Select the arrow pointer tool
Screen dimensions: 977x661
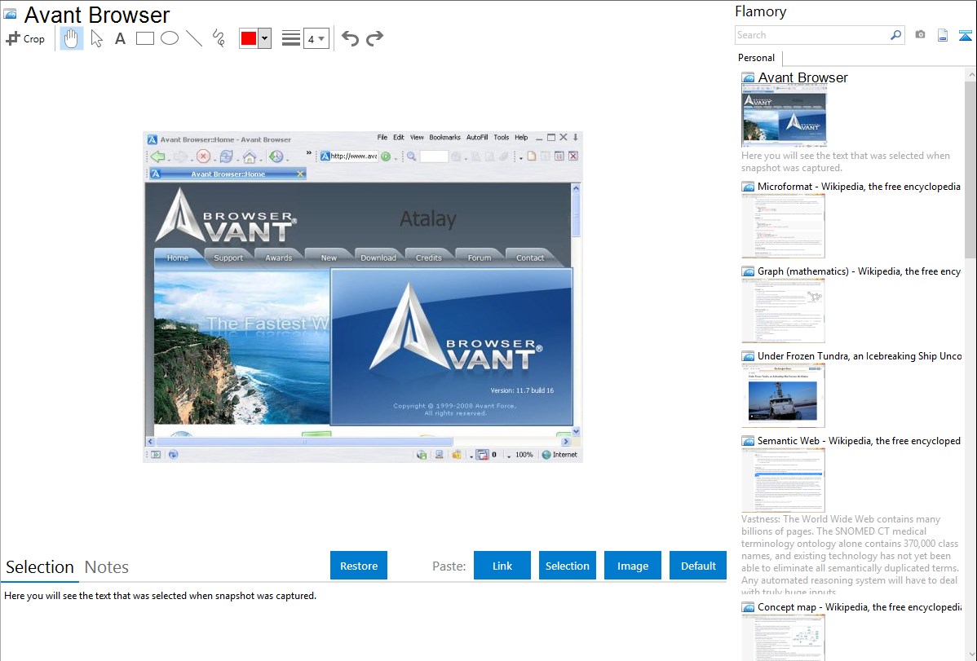pyautogui.click(x=96, y=38)
